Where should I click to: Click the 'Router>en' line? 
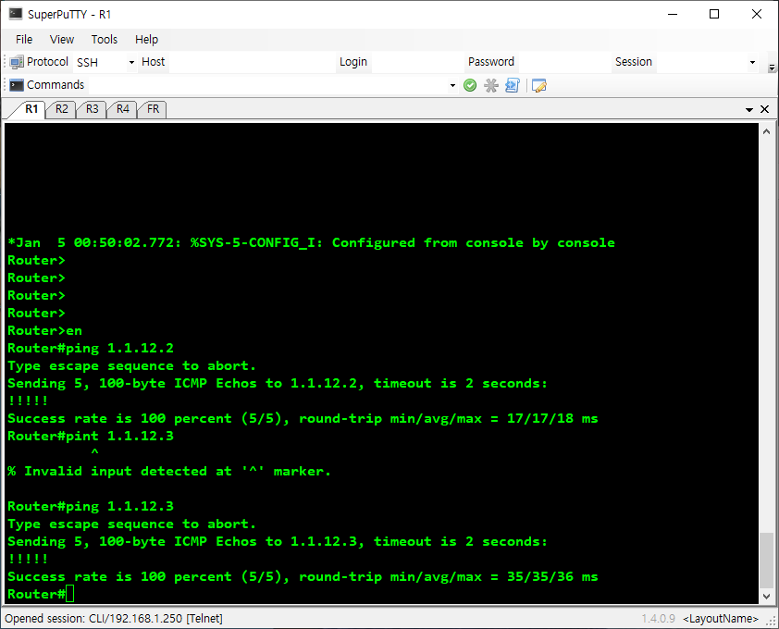click(x=44, y=330)
